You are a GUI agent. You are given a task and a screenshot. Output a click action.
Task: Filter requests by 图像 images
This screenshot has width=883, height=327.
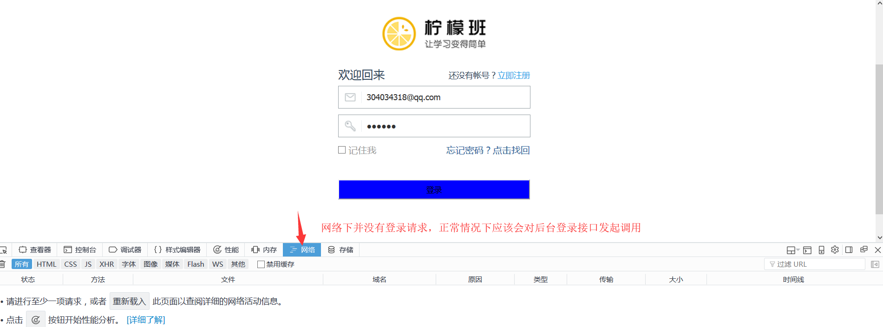pos(150,264)
